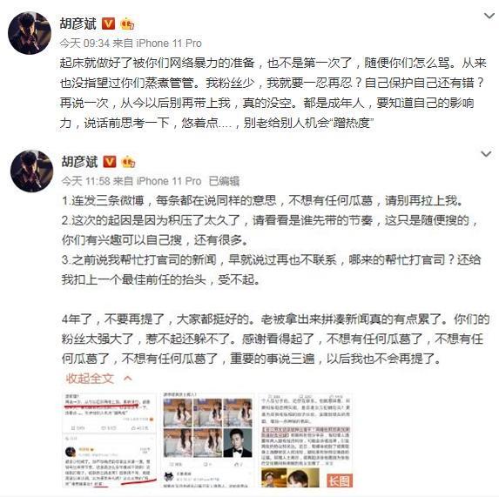
Task: Click orange V verified badge in second post
Action: [110, 162]
